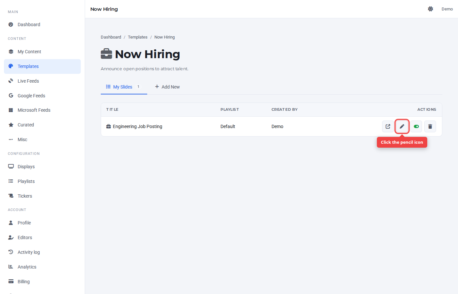
Task: Click the Playlists list icon
Action: [11, 181]
